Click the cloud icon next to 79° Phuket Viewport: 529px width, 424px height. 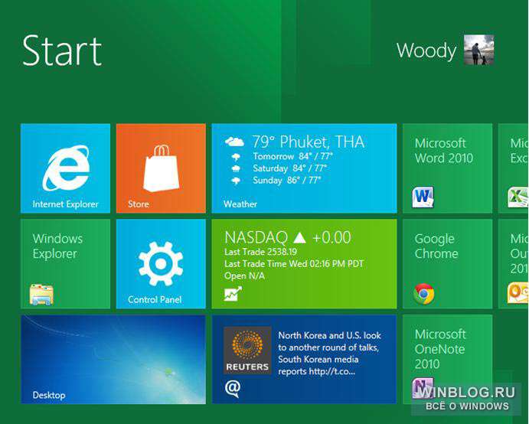(x=234, y=142)
